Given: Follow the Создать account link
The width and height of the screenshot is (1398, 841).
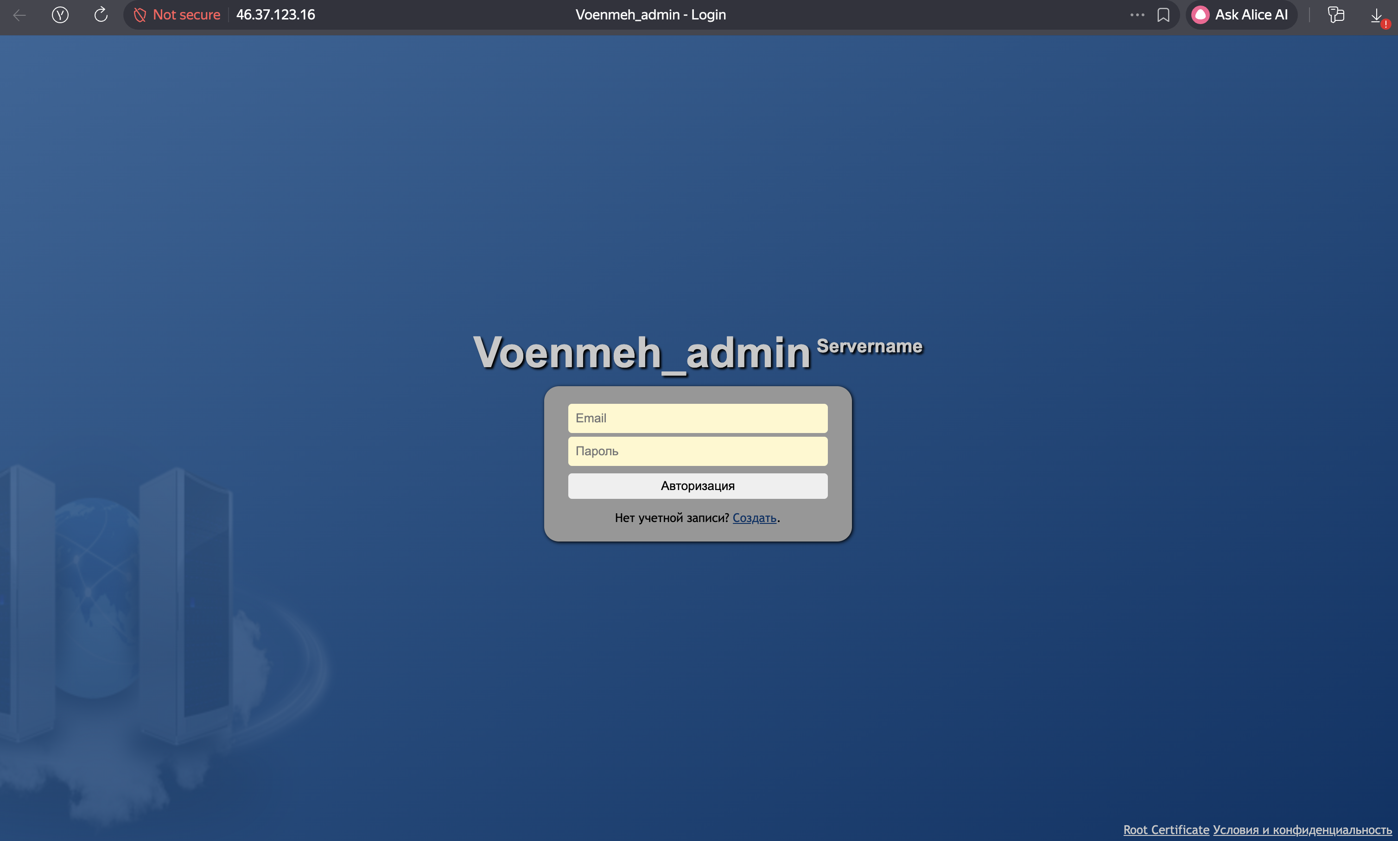Looking at the screenshot, I should coord(754,518).
